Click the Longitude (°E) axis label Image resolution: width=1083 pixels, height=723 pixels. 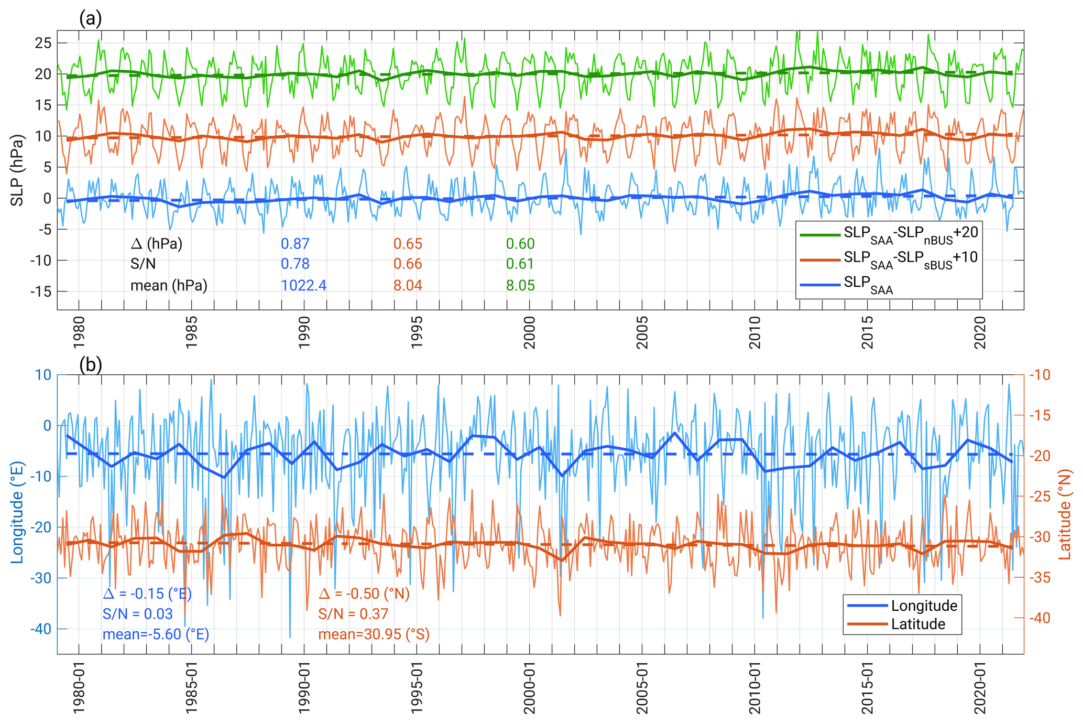pyautogui.click(x=17, y=513)
